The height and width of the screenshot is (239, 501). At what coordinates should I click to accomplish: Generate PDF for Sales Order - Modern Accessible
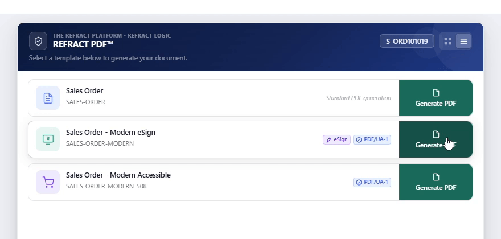[x=436, y=182]
